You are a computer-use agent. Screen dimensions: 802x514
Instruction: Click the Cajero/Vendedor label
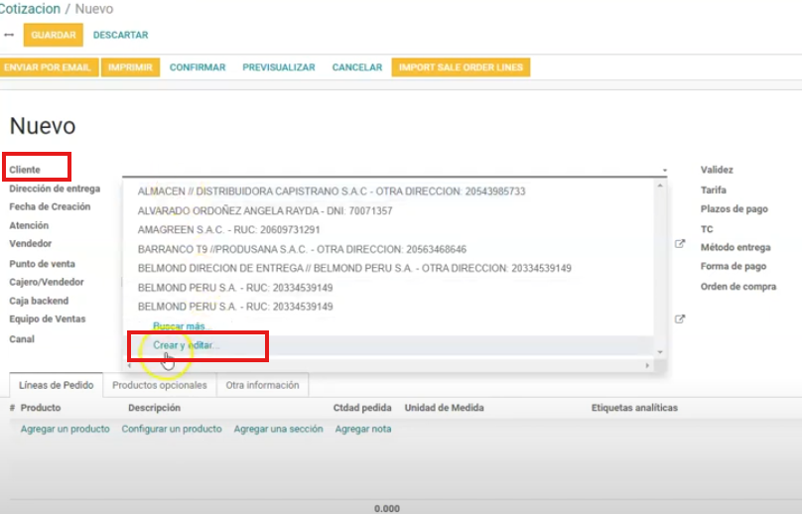pos(47,282)
